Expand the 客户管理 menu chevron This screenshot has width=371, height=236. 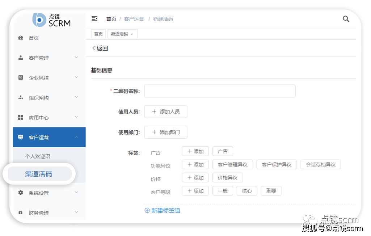76,57
